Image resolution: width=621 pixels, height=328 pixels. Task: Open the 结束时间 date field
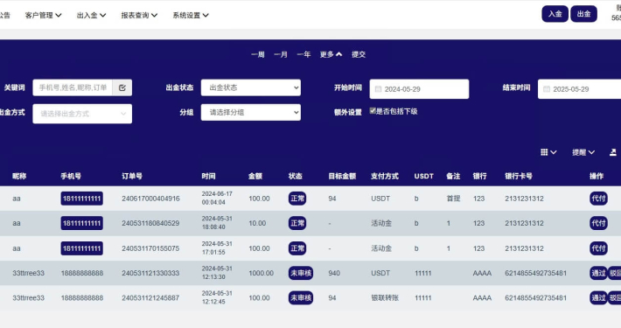579,89
